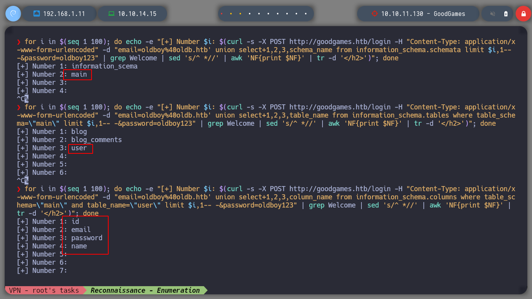The width and height of the screenshot is (532, 299).
Task: Click the "blog_comments" table name output
Action: click(x=97, y=140)
